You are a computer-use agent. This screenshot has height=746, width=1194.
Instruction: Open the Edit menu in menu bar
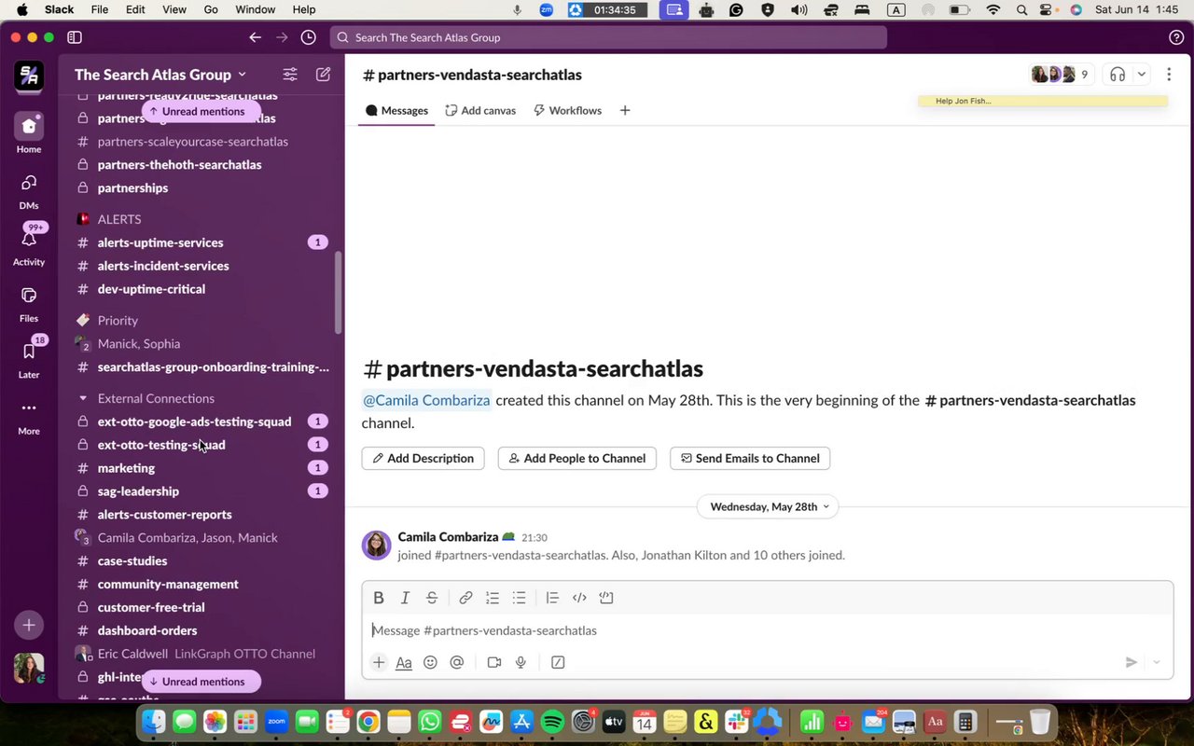click(135, 9)
